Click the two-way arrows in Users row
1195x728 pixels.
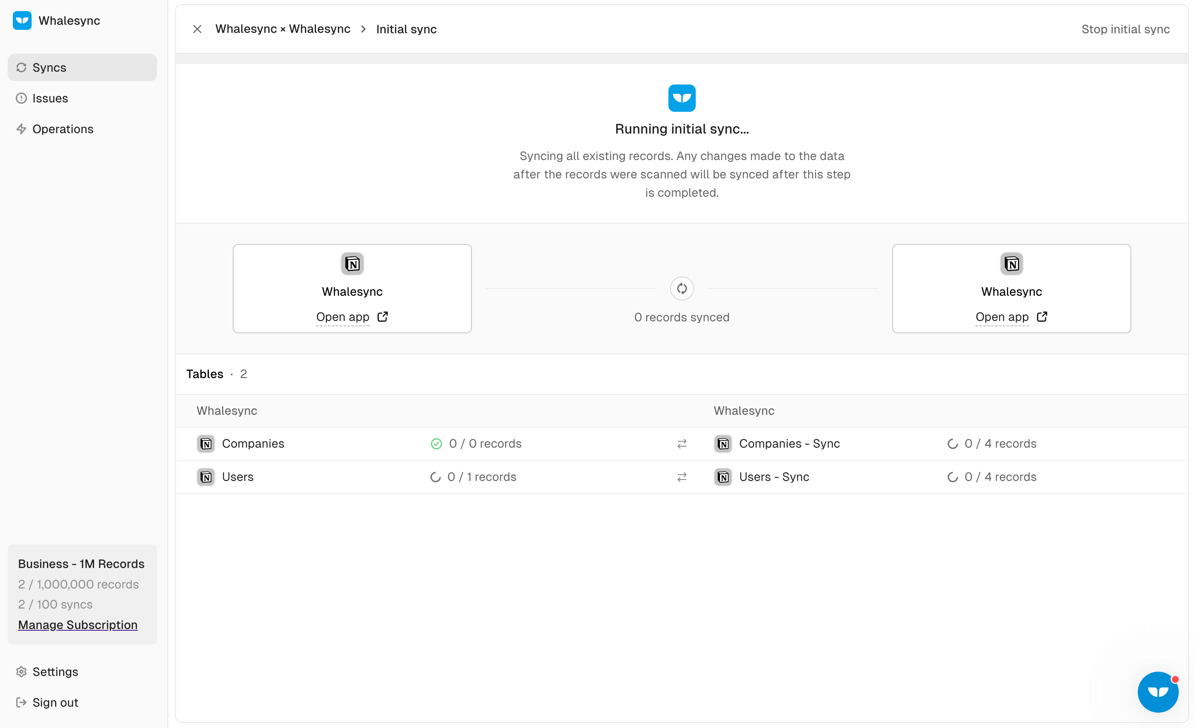(682, 478)
